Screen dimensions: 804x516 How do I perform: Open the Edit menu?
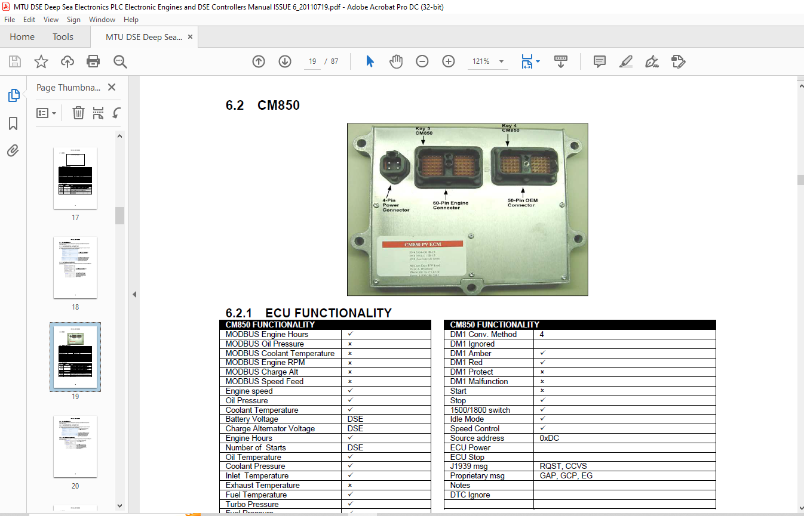[29, 20]
